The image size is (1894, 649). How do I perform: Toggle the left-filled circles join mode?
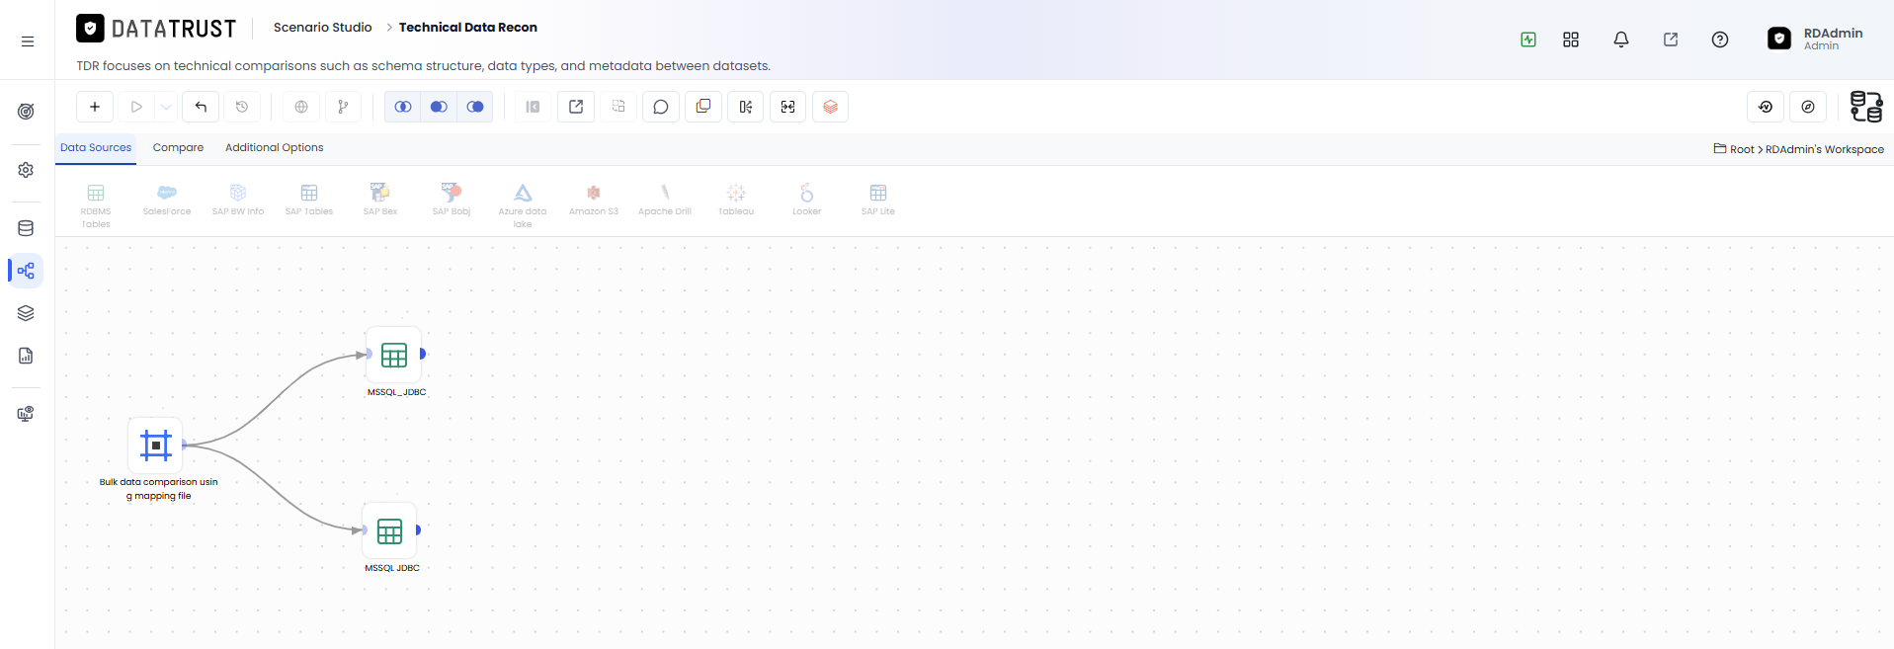439,107
